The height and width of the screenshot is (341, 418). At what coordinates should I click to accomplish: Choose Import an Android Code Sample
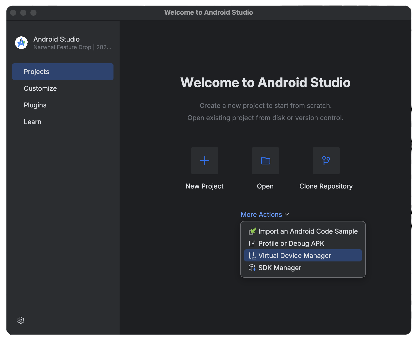coord(303,231)
